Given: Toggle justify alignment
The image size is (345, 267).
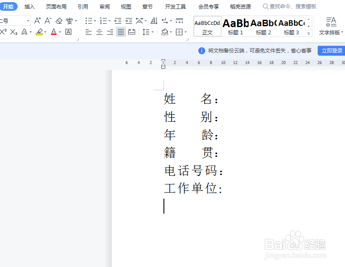Looking at the screenshot, I should 121,32.
